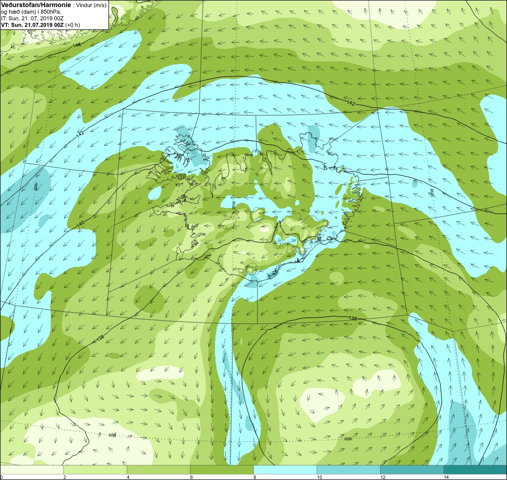Viewport: 507px width, 480px height.
Task: Click the '30W' longitude label
Action: 35,186
